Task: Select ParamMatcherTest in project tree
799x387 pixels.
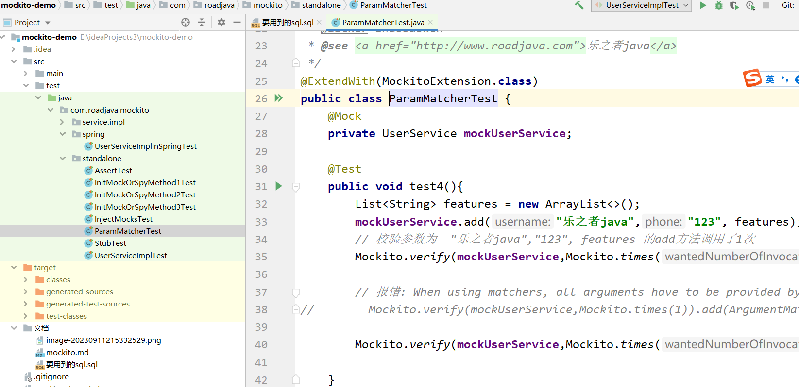Action: (128, 231)
